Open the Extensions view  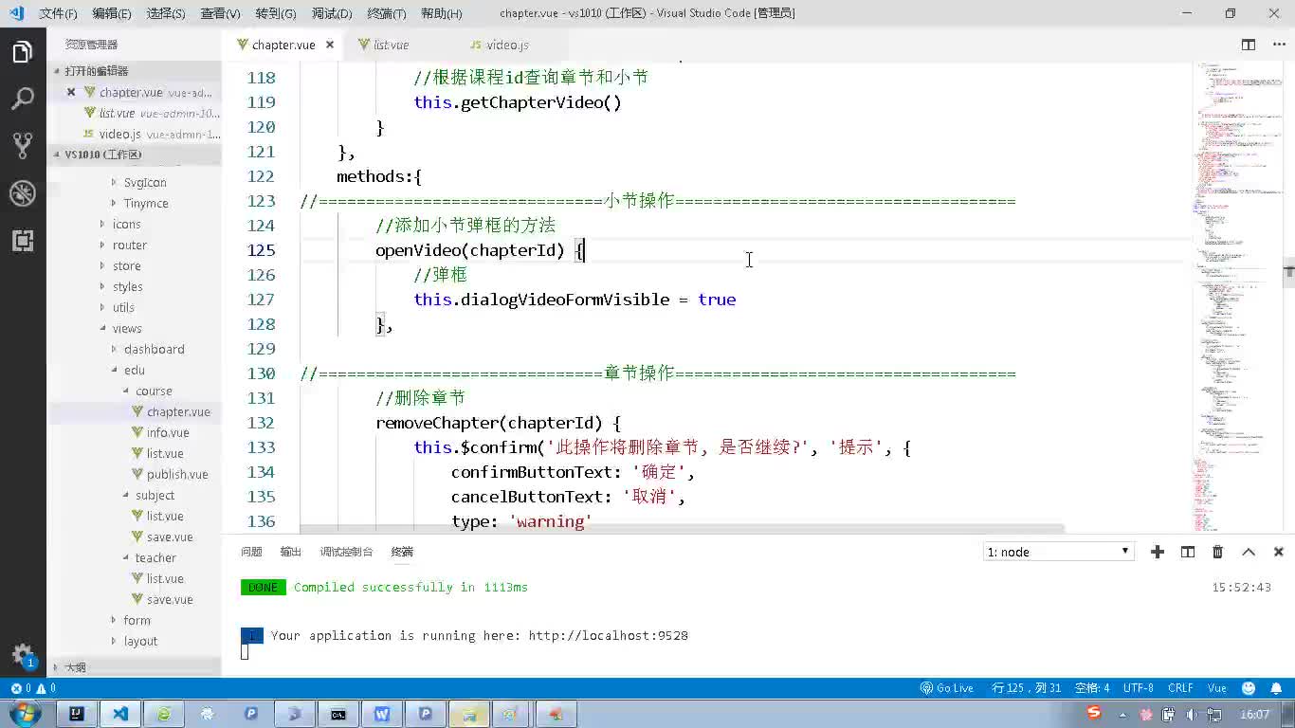(x=23, y=240)
